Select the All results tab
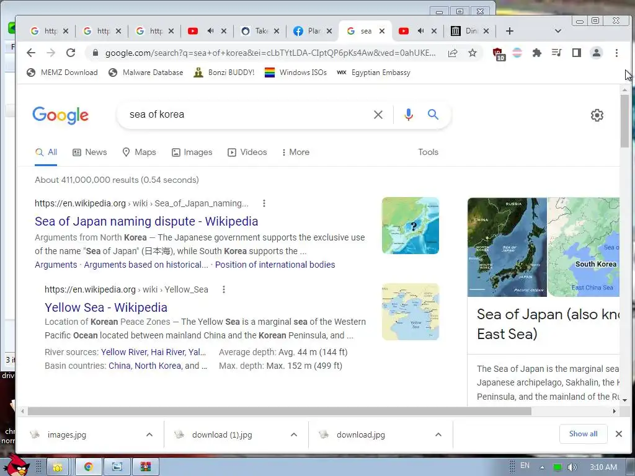635x476 pixels. (x=46, y=152)
